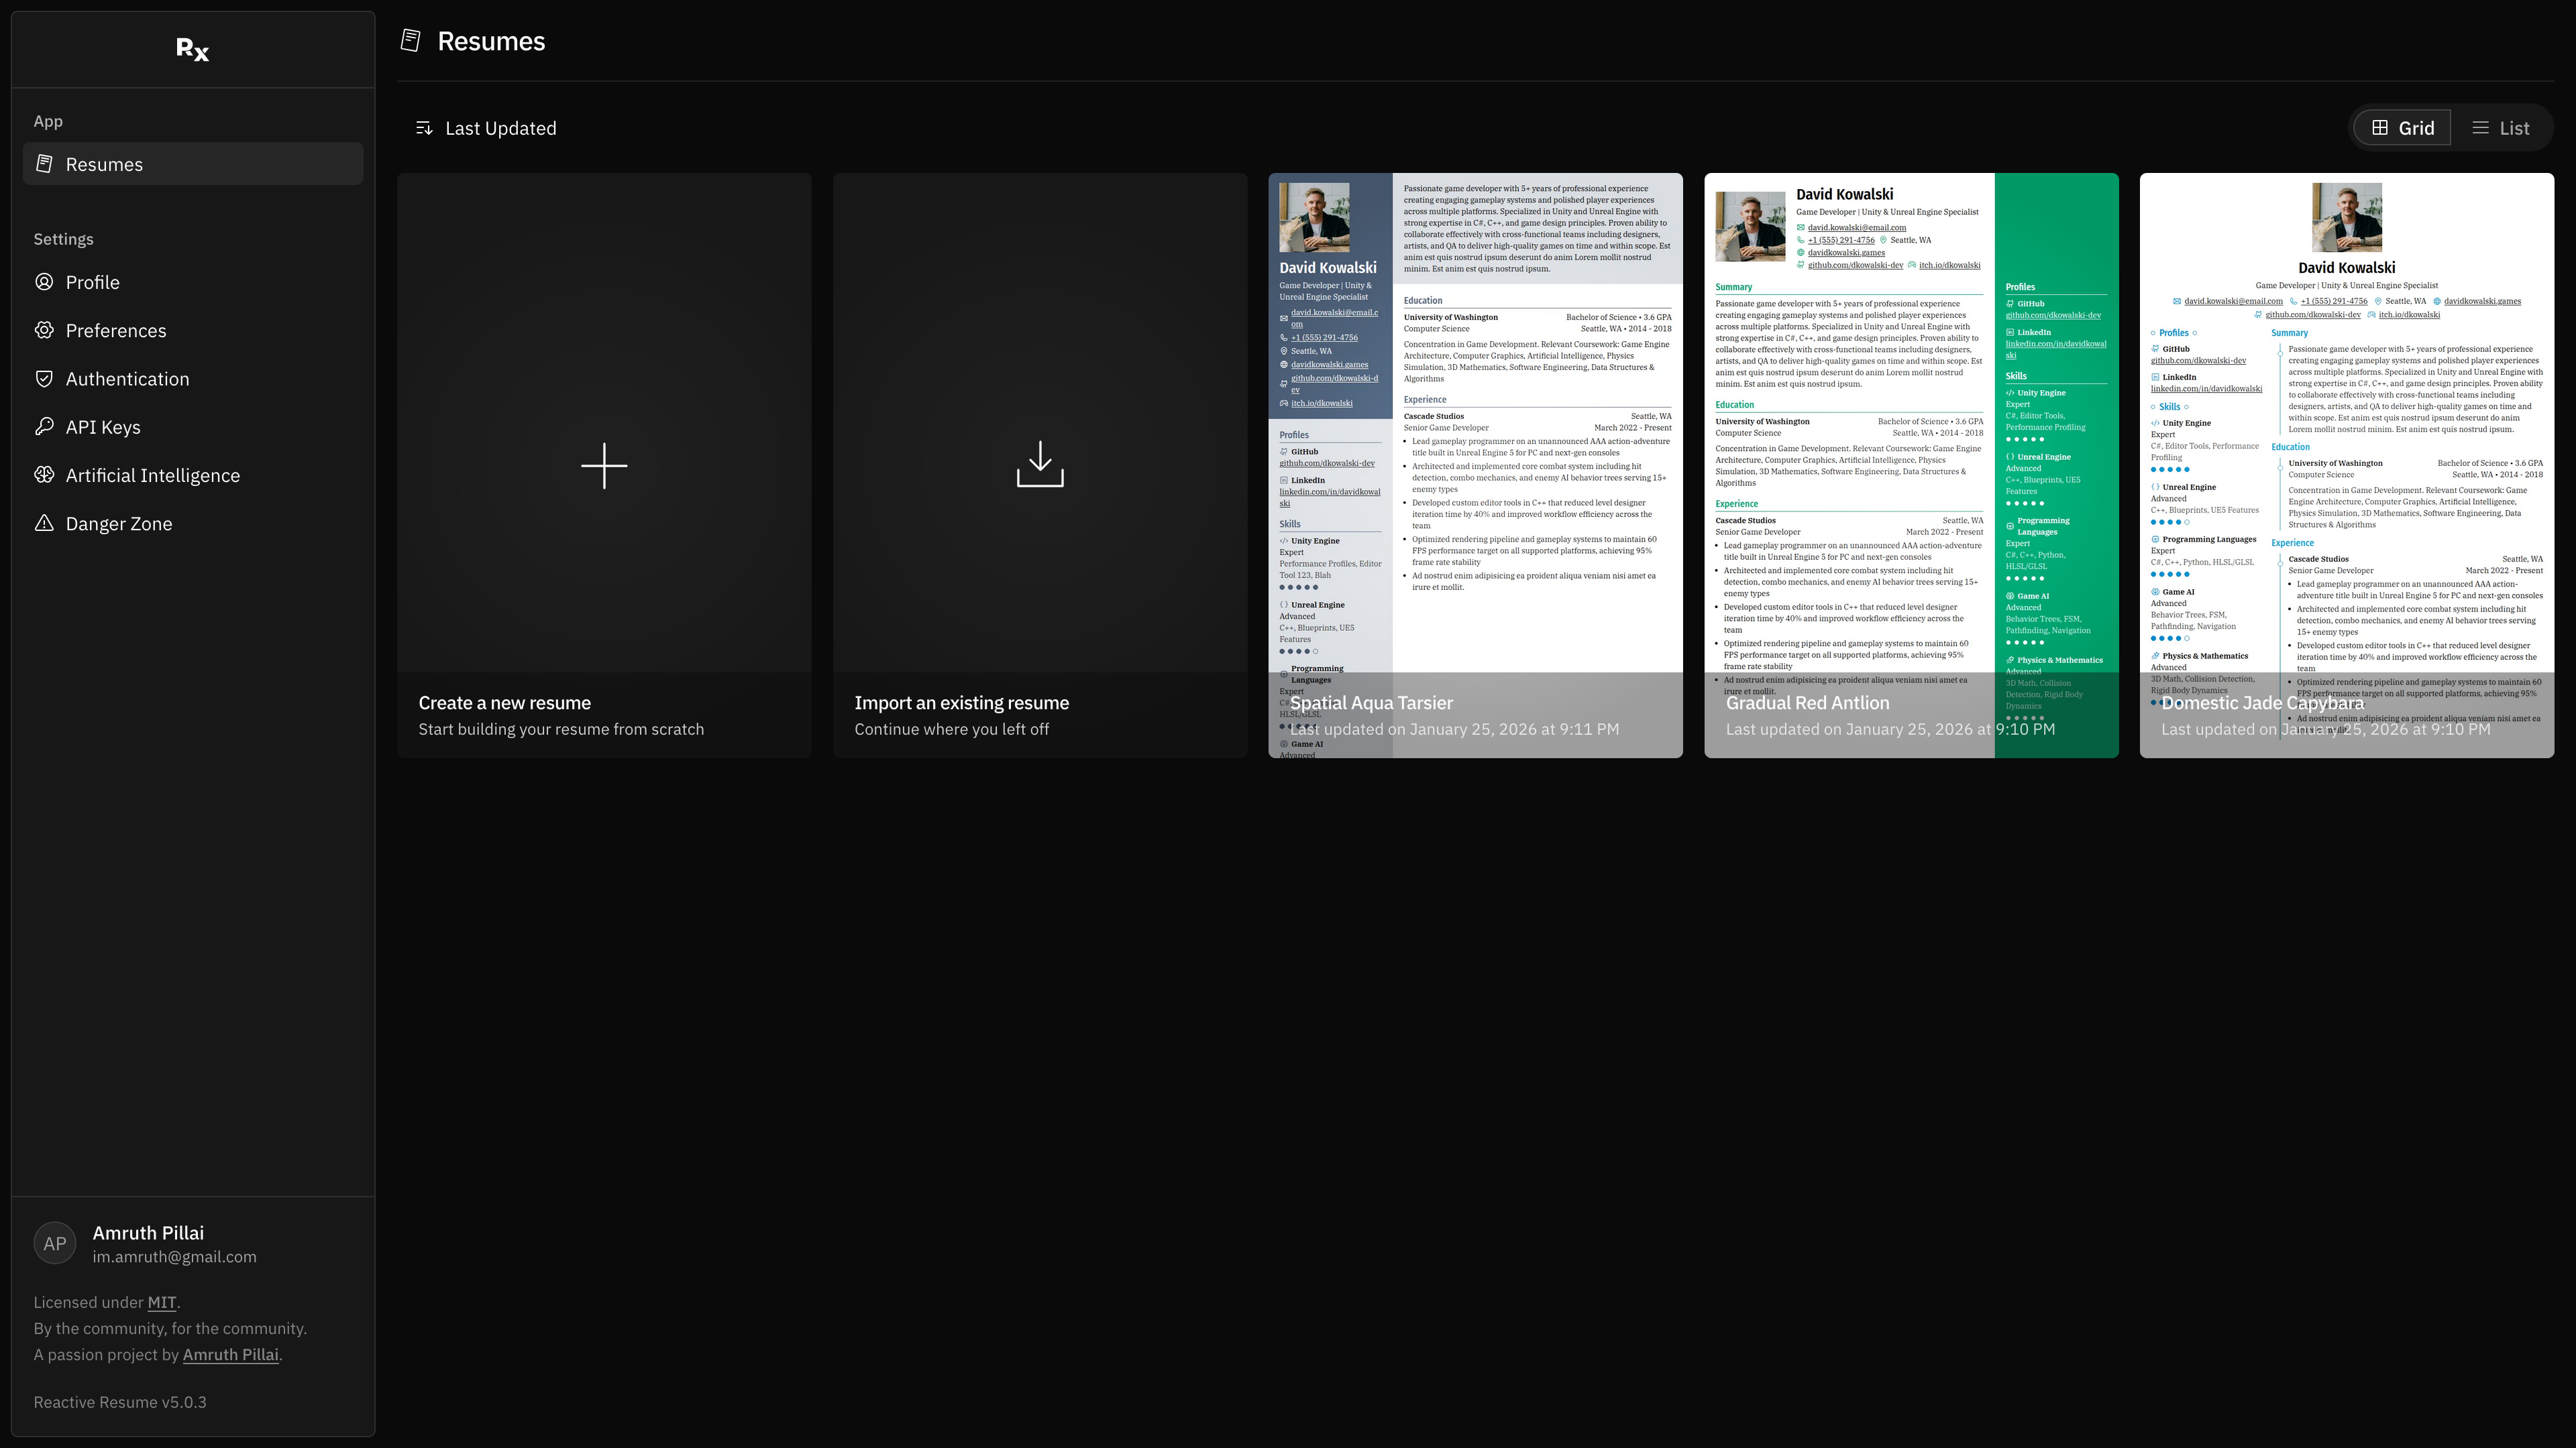Click the Danger Zone warning icon
This screenshot has height=1448, width=2576.
click(x=44, y=523)
